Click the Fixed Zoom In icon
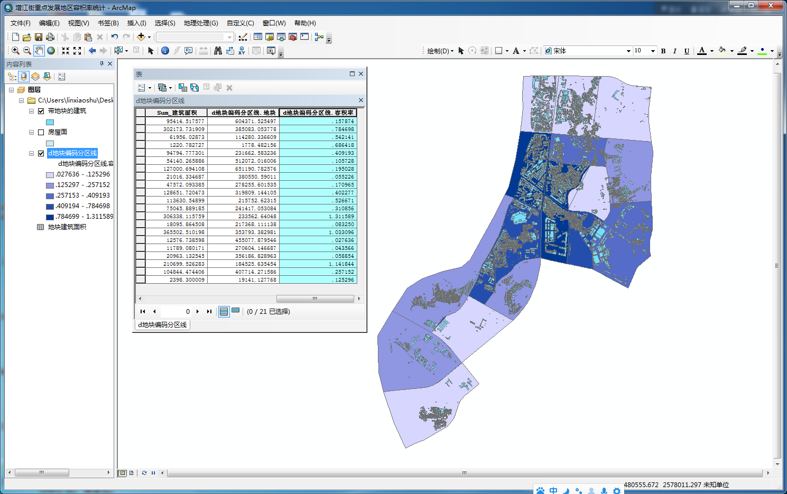The height and width of the screenshot is (494, 787). [x=66, y=51]
